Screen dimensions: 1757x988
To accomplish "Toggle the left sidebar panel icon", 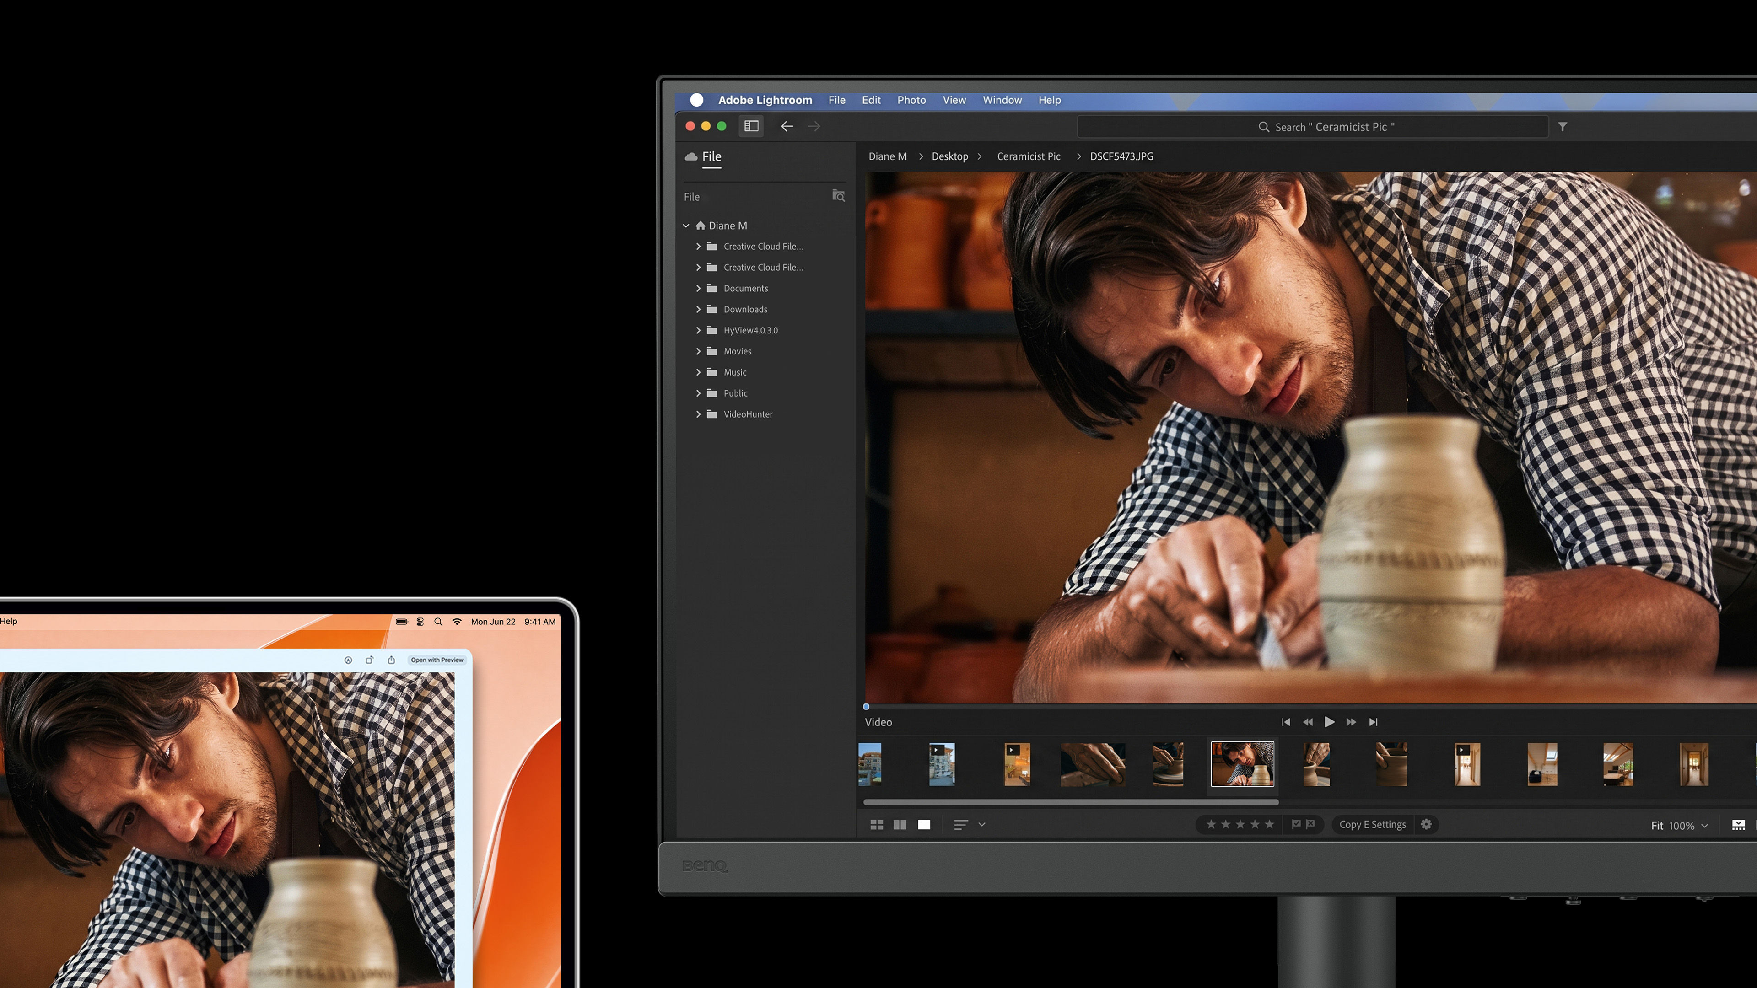I will (x=751, y=126).
